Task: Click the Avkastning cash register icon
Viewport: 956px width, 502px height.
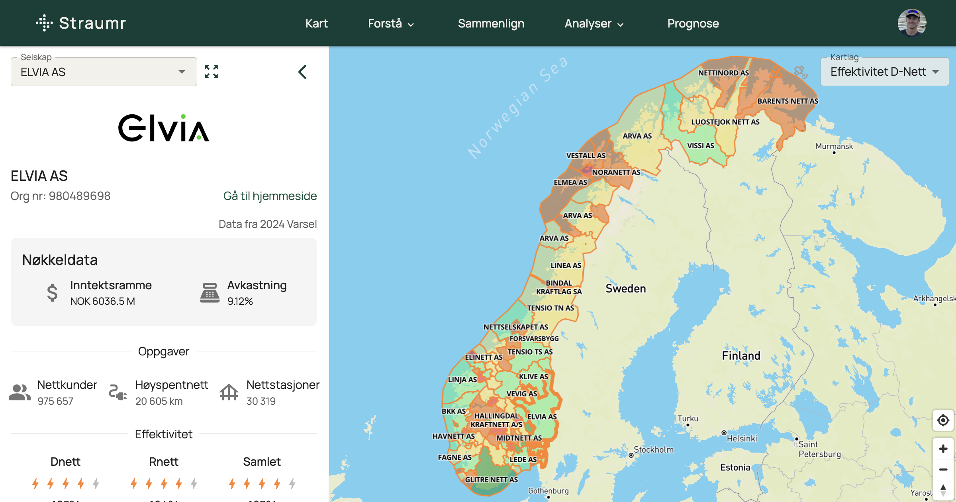Action: coord(210,293)
